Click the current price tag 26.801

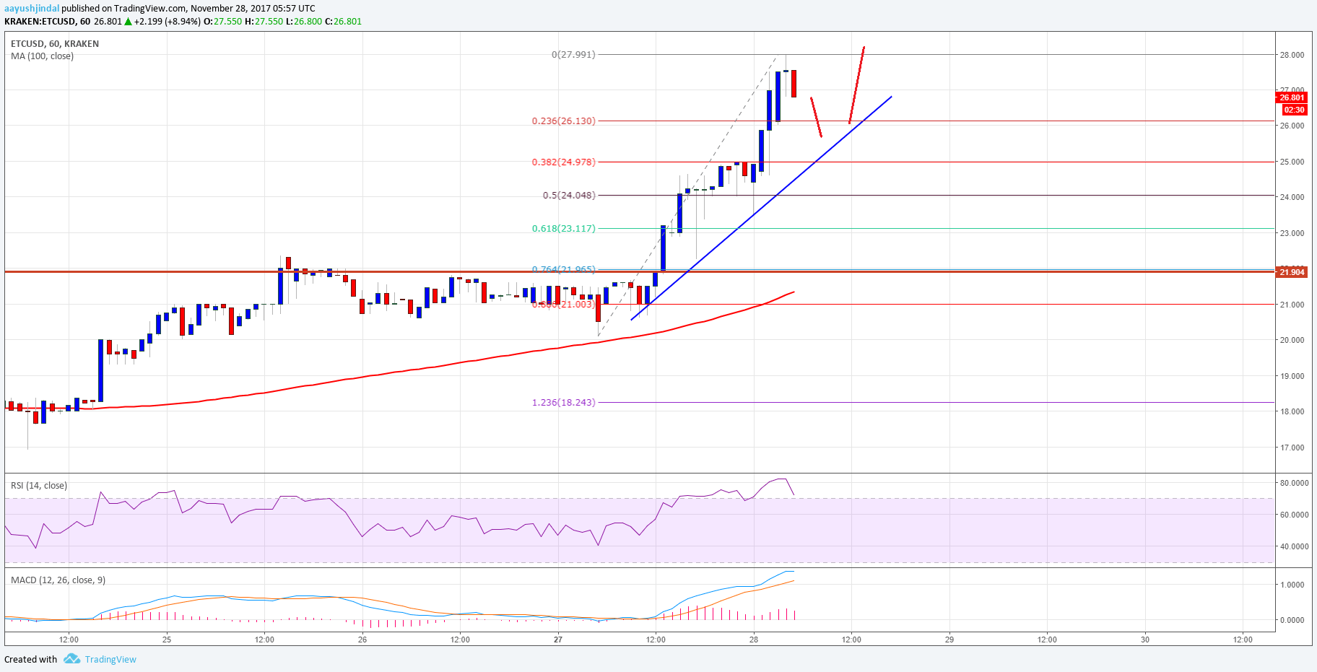pos(1291,97)
